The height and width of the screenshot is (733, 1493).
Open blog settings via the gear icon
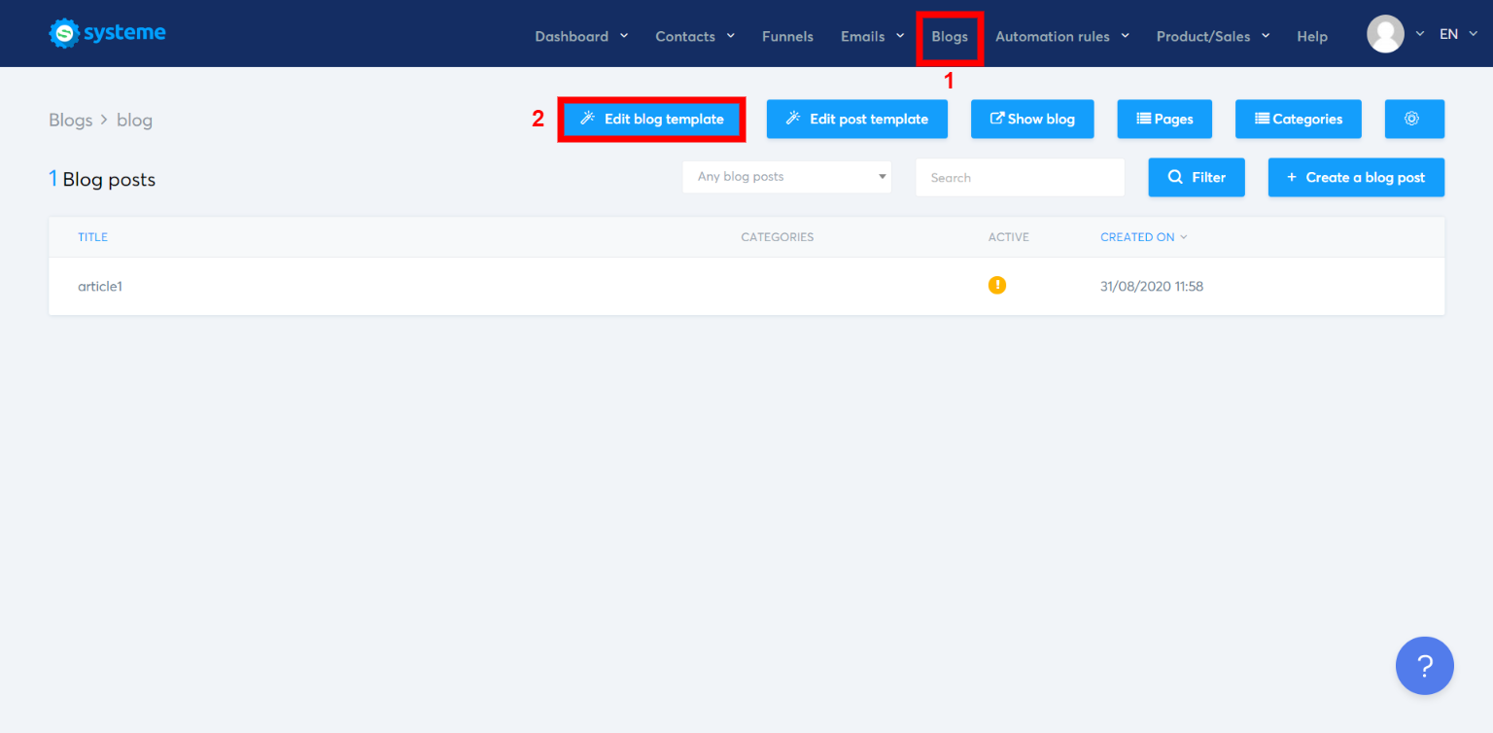(1414, 119)
